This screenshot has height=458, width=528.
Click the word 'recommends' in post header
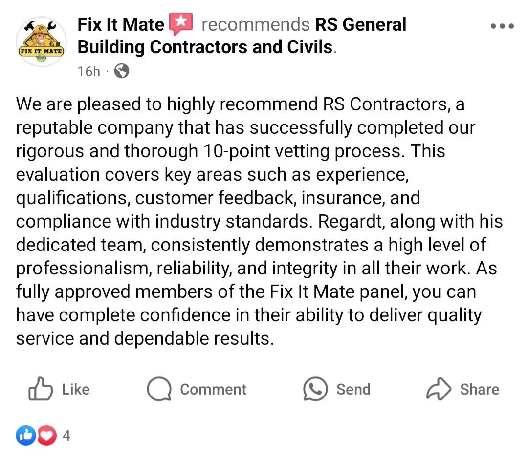(x=256, y=24)
